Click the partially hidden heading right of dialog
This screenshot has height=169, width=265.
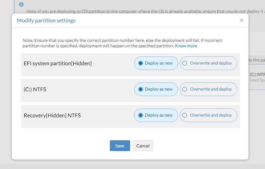(257, 60)
